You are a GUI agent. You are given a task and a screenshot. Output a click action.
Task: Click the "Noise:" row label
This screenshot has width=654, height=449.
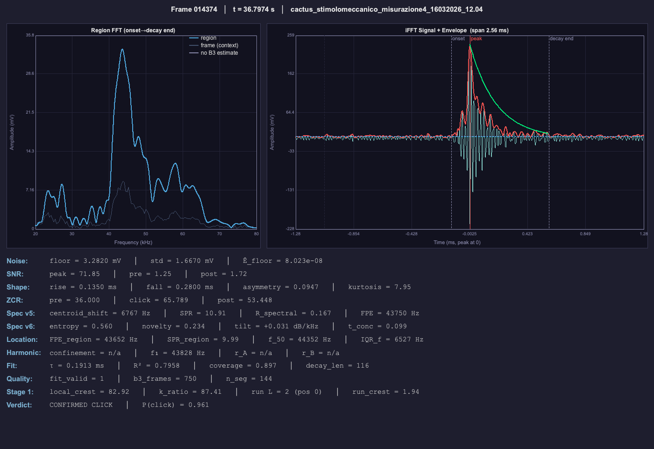(x=17, y=261)
